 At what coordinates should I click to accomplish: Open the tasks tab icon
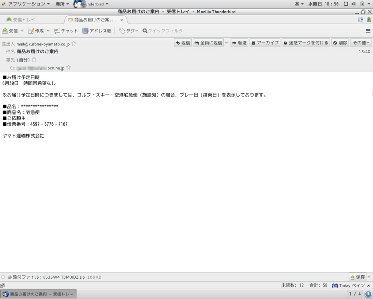369,20
